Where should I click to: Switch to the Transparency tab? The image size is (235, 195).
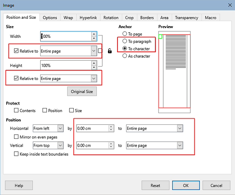187,18
